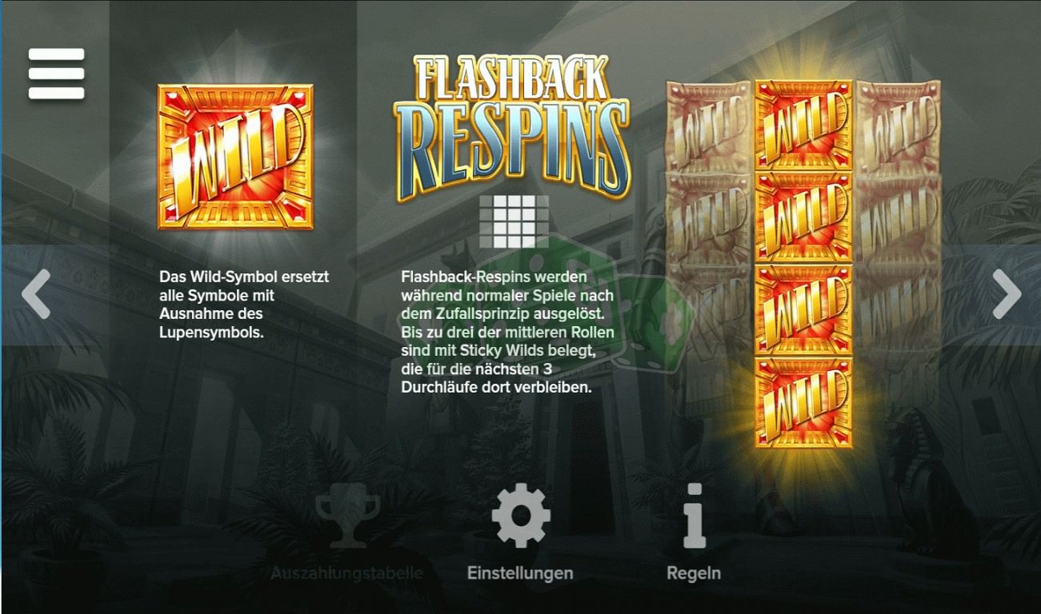Go to the previous info page arrow

pyautogui.click(x=36, y=294)
